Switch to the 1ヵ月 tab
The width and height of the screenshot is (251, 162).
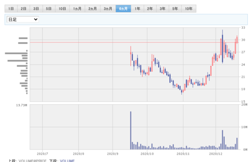[x=77, y=9]
